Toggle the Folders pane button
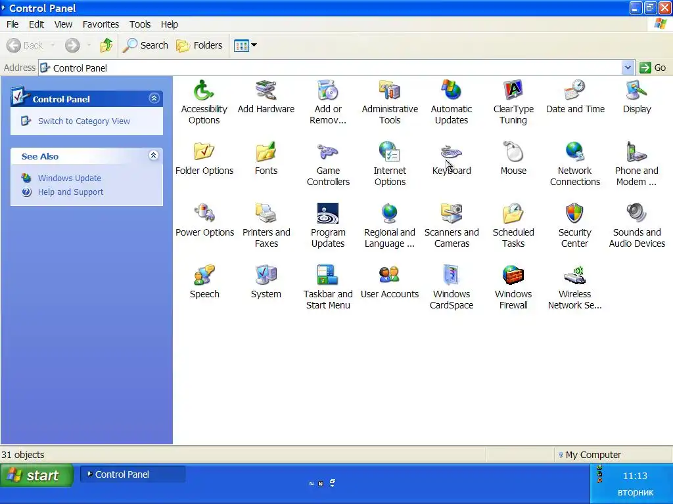Viewport: 673px width, 504px height. pos(200,45)
